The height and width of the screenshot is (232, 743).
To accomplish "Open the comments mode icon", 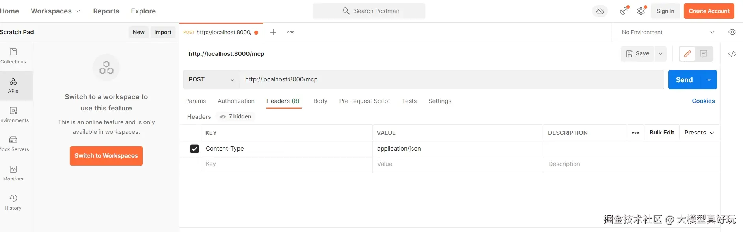I will [x=704, y=54].
